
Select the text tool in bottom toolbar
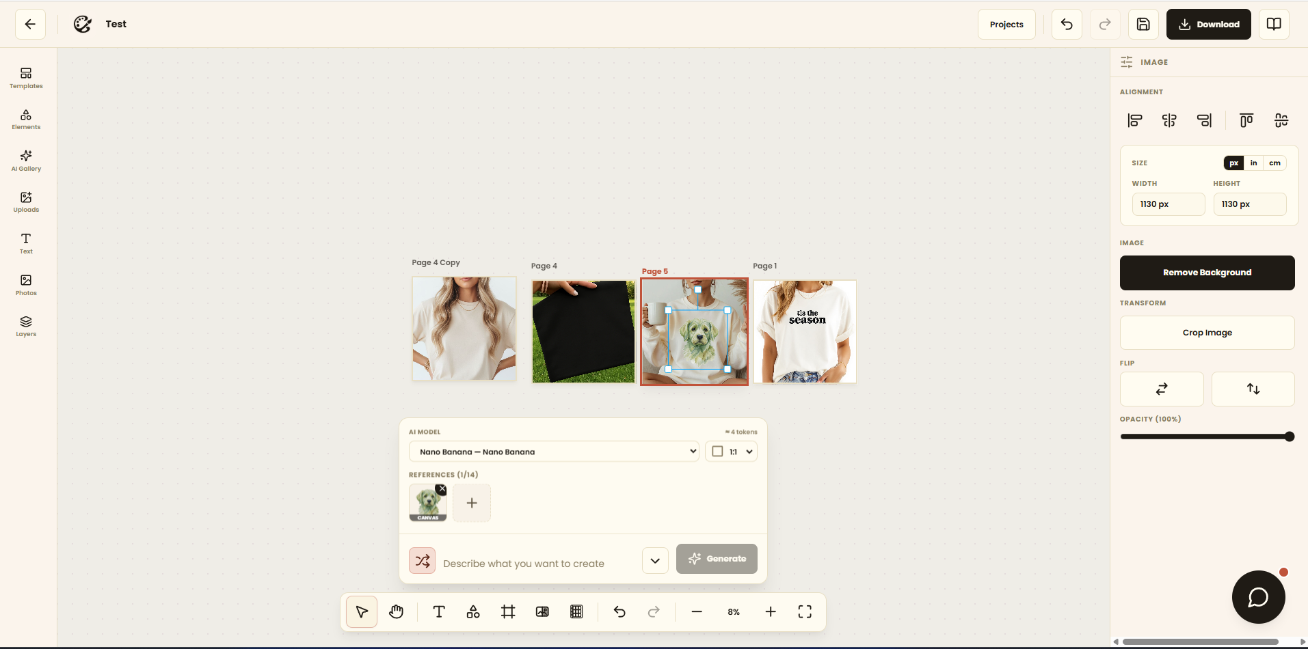click(439, 611)
